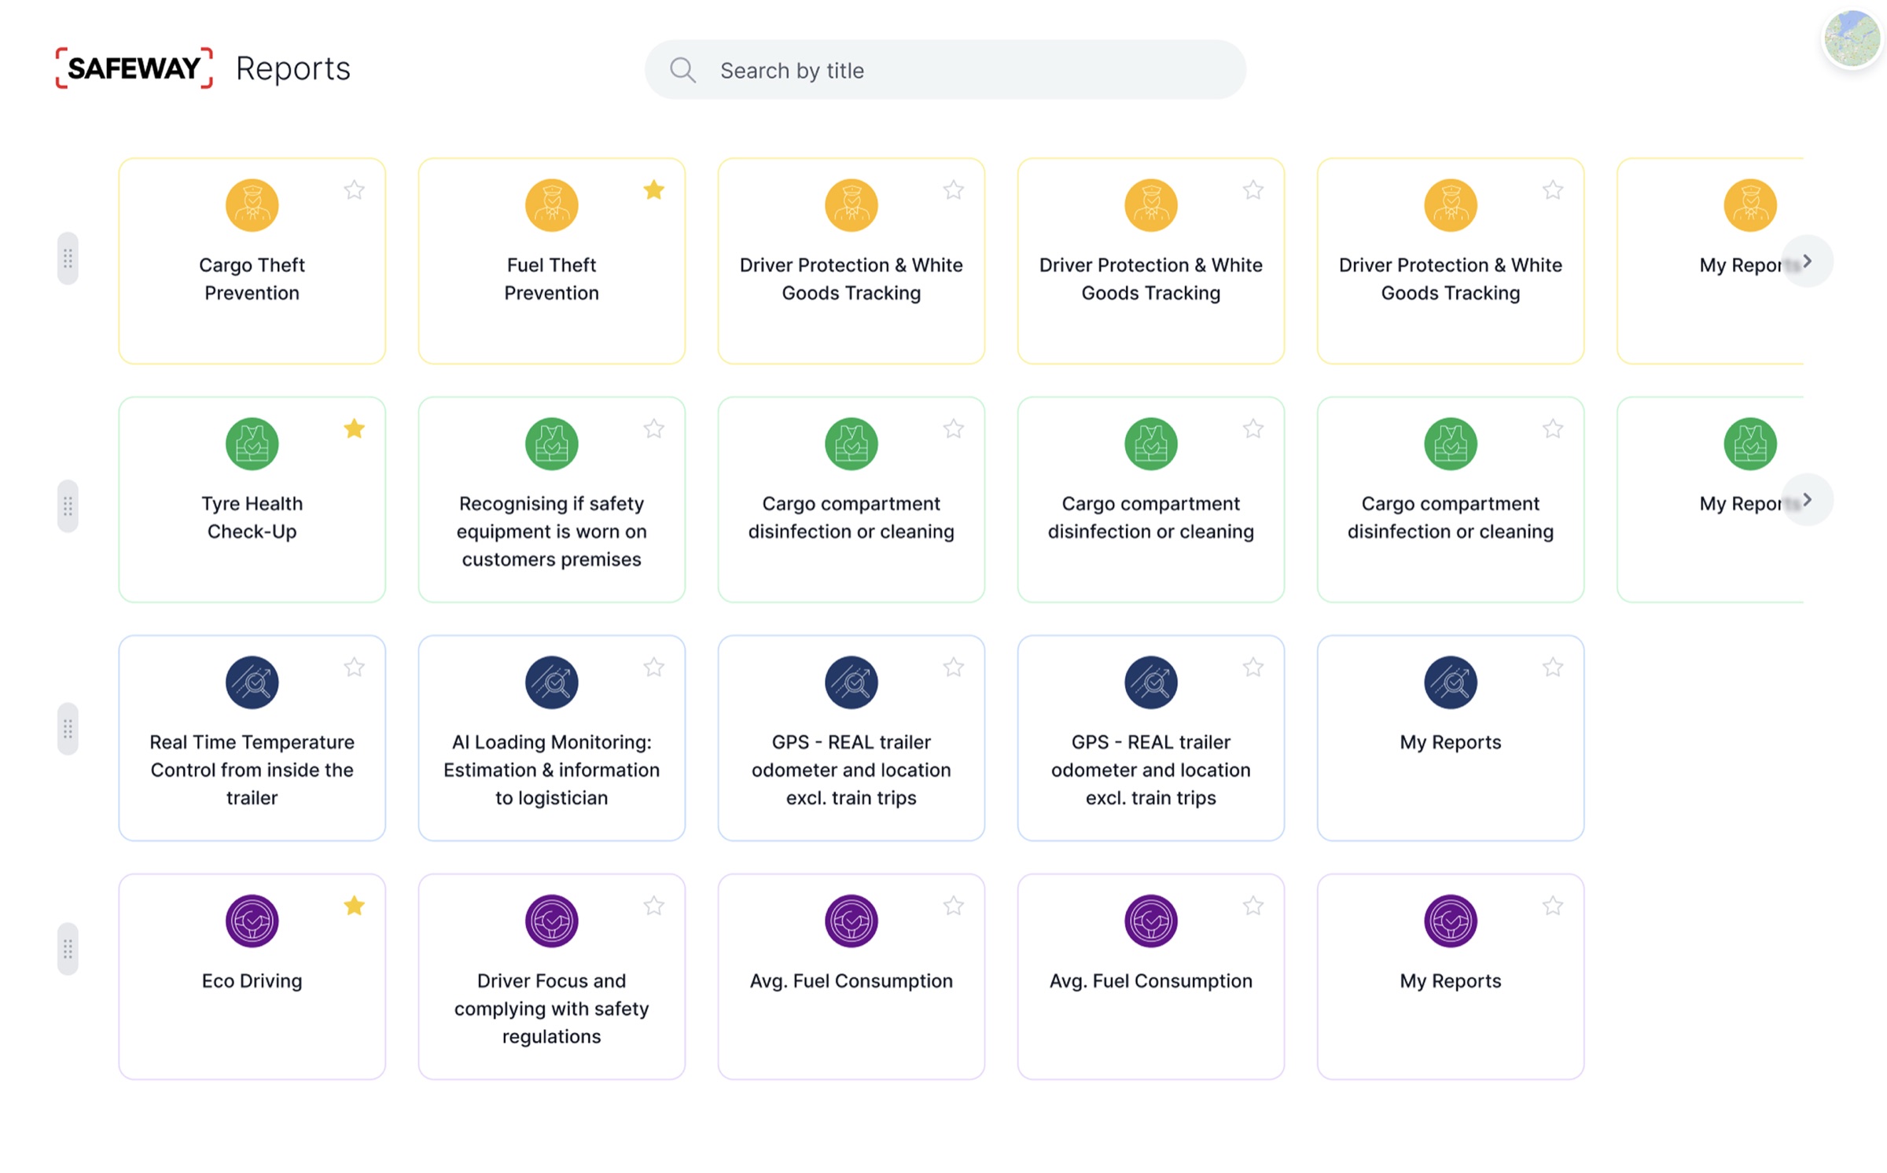Open the map avatar in the top corner
1887x1173 pixels.
(1852, 38)
